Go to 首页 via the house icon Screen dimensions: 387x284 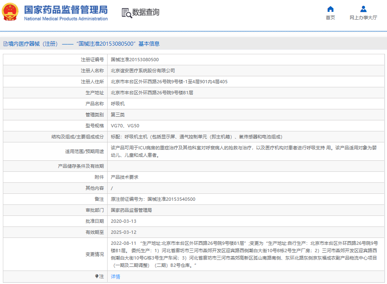(x=330, y=9)
